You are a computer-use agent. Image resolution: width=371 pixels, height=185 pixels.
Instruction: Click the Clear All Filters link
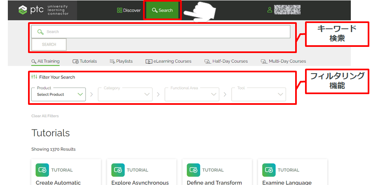(x=45, y=116)
